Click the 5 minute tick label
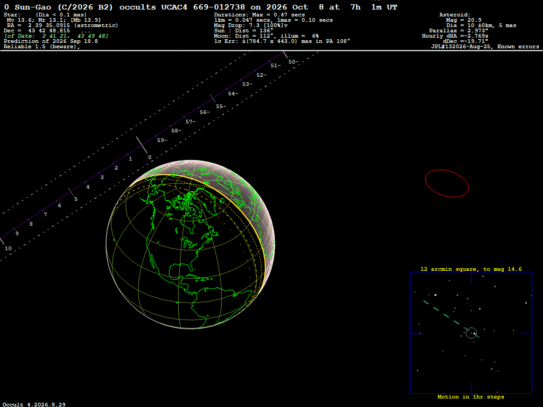The height and width of the screenshot is (407, 543). pyautogui.click(x=76, y=199)
